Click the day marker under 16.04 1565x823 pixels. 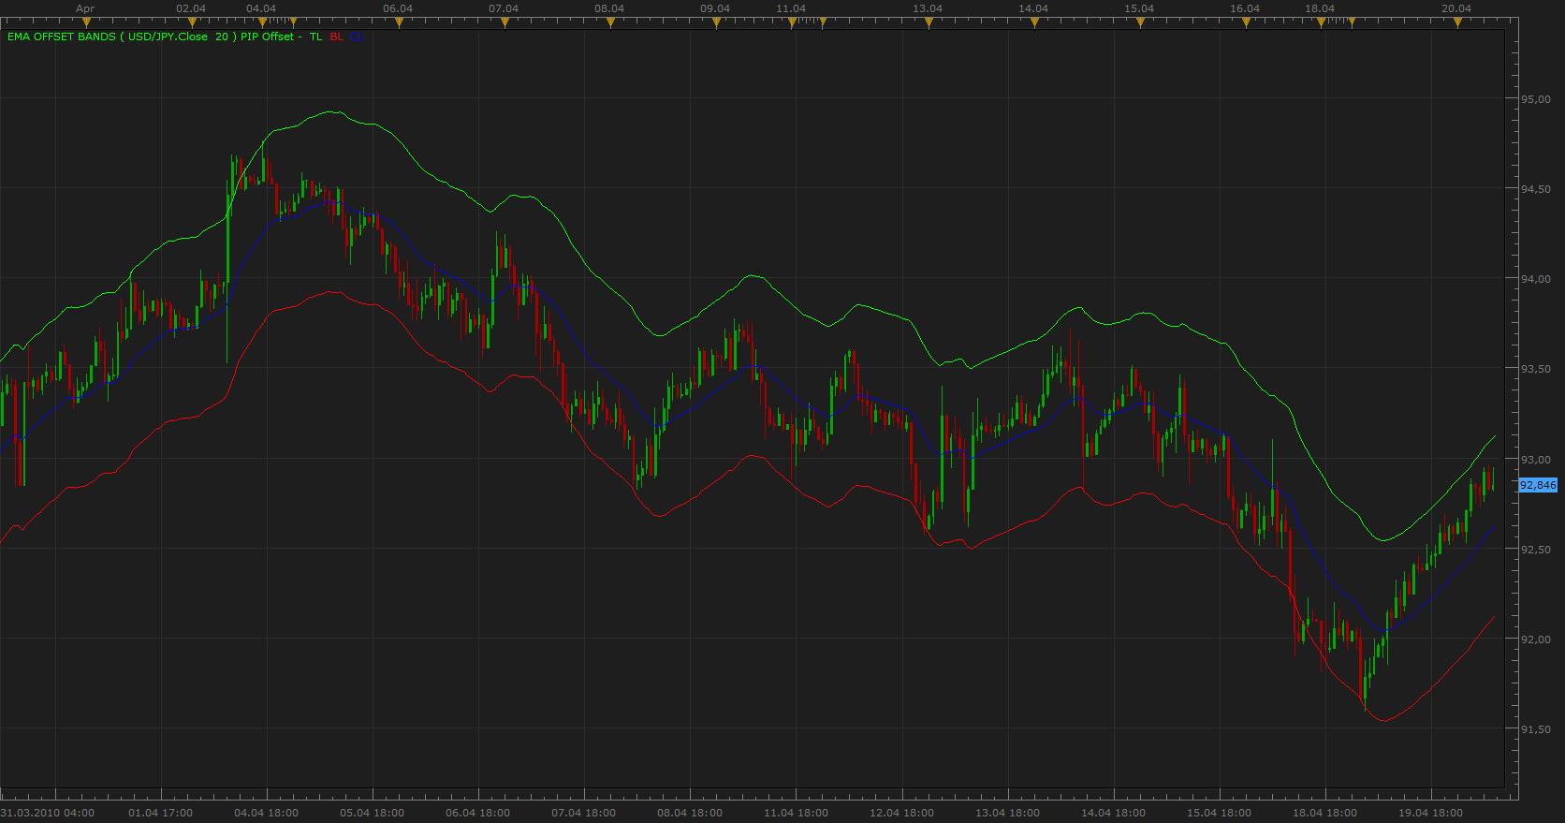point(1246,22)
